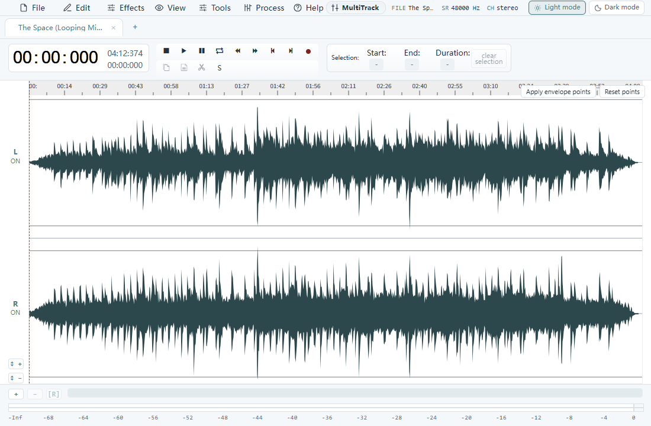
Task: Click the R channel waveform
Action: point(336,314)
